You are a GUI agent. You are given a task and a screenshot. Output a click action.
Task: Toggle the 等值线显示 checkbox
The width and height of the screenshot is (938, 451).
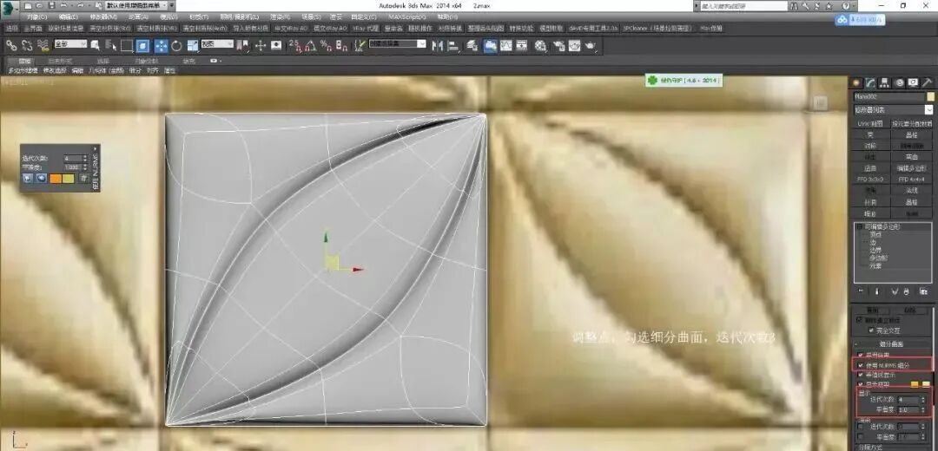[860, 375]
